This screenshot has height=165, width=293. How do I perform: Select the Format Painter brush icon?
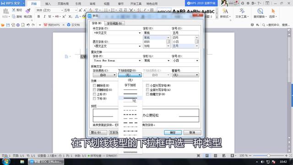(x=28, y=11)
